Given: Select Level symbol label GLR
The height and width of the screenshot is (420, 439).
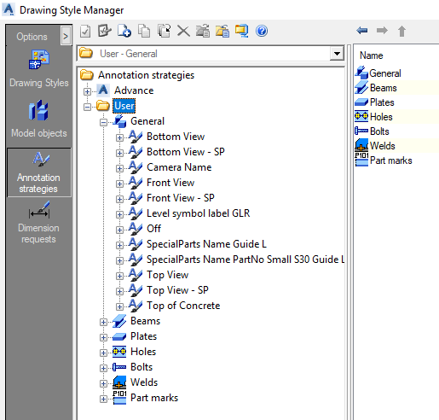Looking at the screenshot, I should pos(199,213).
